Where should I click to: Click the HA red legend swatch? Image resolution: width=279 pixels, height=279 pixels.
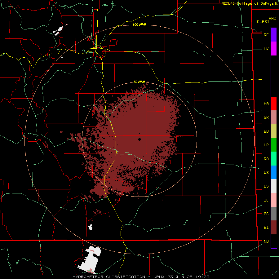pos(274,104)
